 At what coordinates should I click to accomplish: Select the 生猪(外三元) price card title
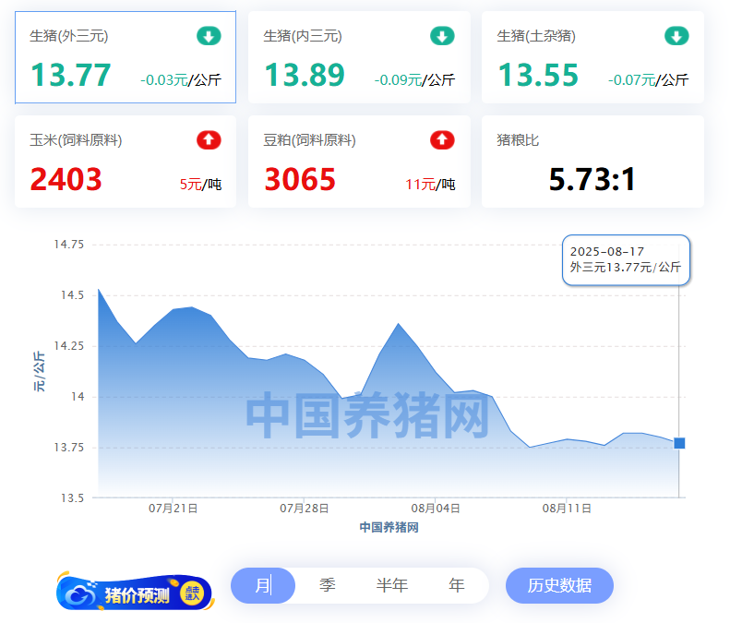click(x=69, y=36)
